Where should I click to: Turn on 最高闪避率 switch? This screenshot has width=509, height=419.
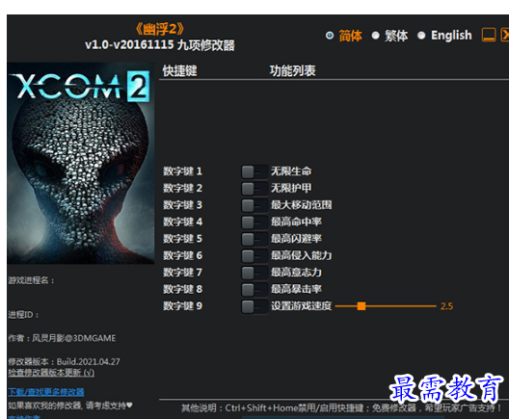pos(254,239)
